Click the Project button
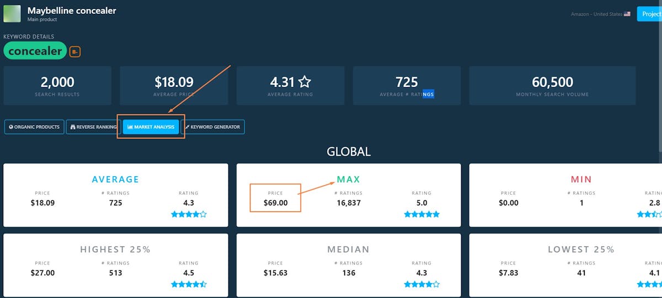Image resolution: width=662 pixels, height=298 pixels. (x=649, y=14)
